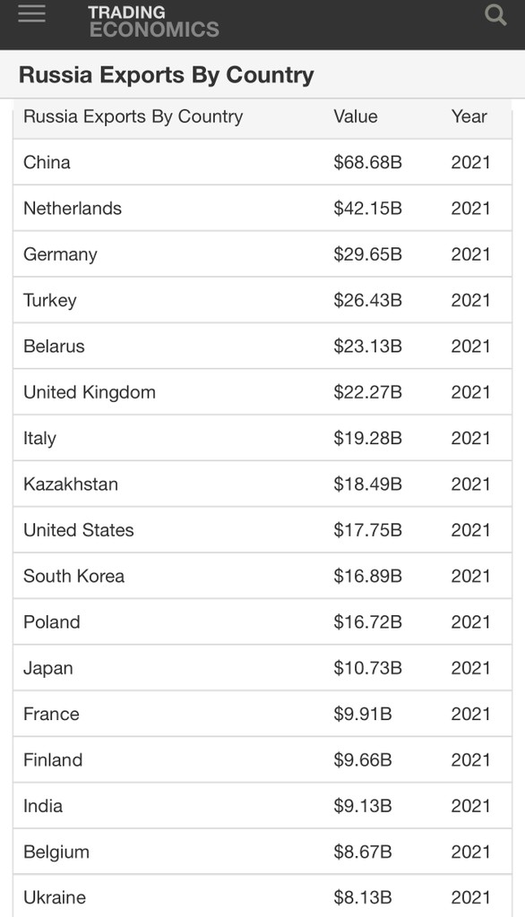Sort table by Value column header
The image size is (525, 917).
click(356, 116)
